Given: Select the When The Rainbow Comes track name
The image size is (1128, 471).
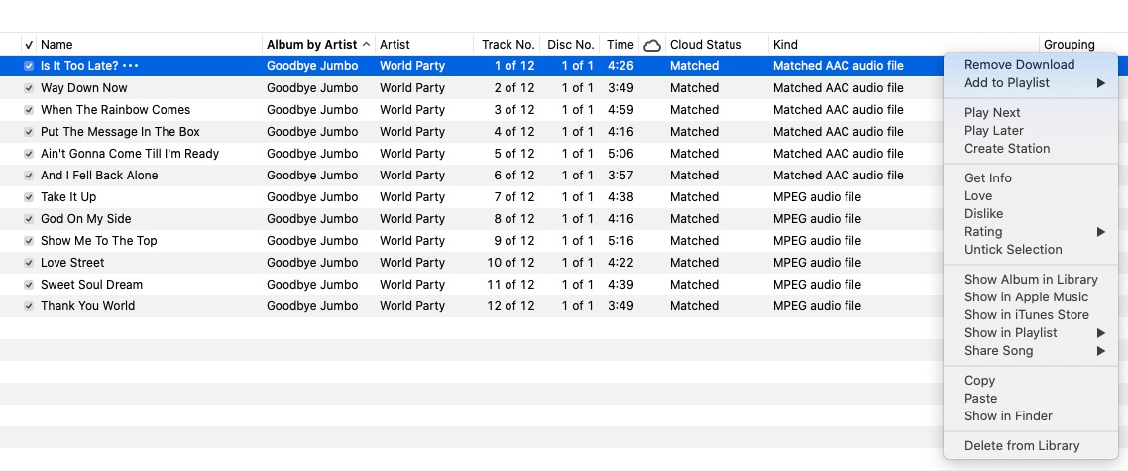Looking at the screenshot, I should click(116, 110).
